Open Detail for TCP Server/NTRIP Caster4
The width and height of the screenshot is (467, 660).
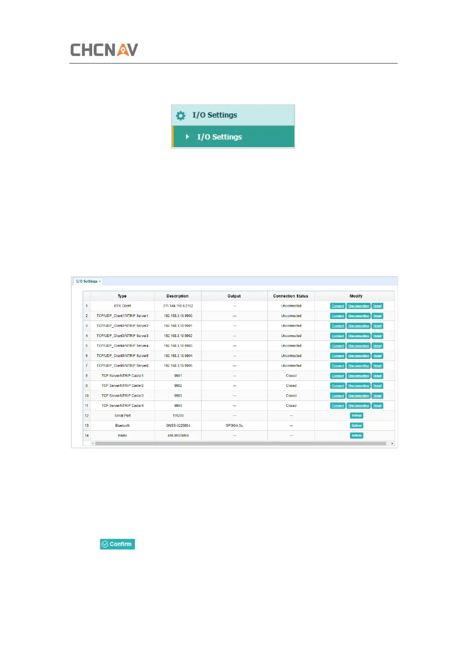pyautogui.click(x=377, y=406)
